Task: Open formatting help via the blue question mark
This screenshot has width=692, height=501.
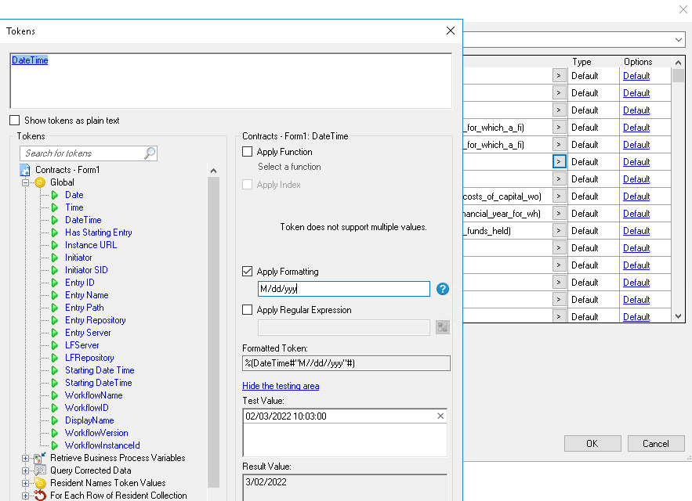Action: [442, 289]
